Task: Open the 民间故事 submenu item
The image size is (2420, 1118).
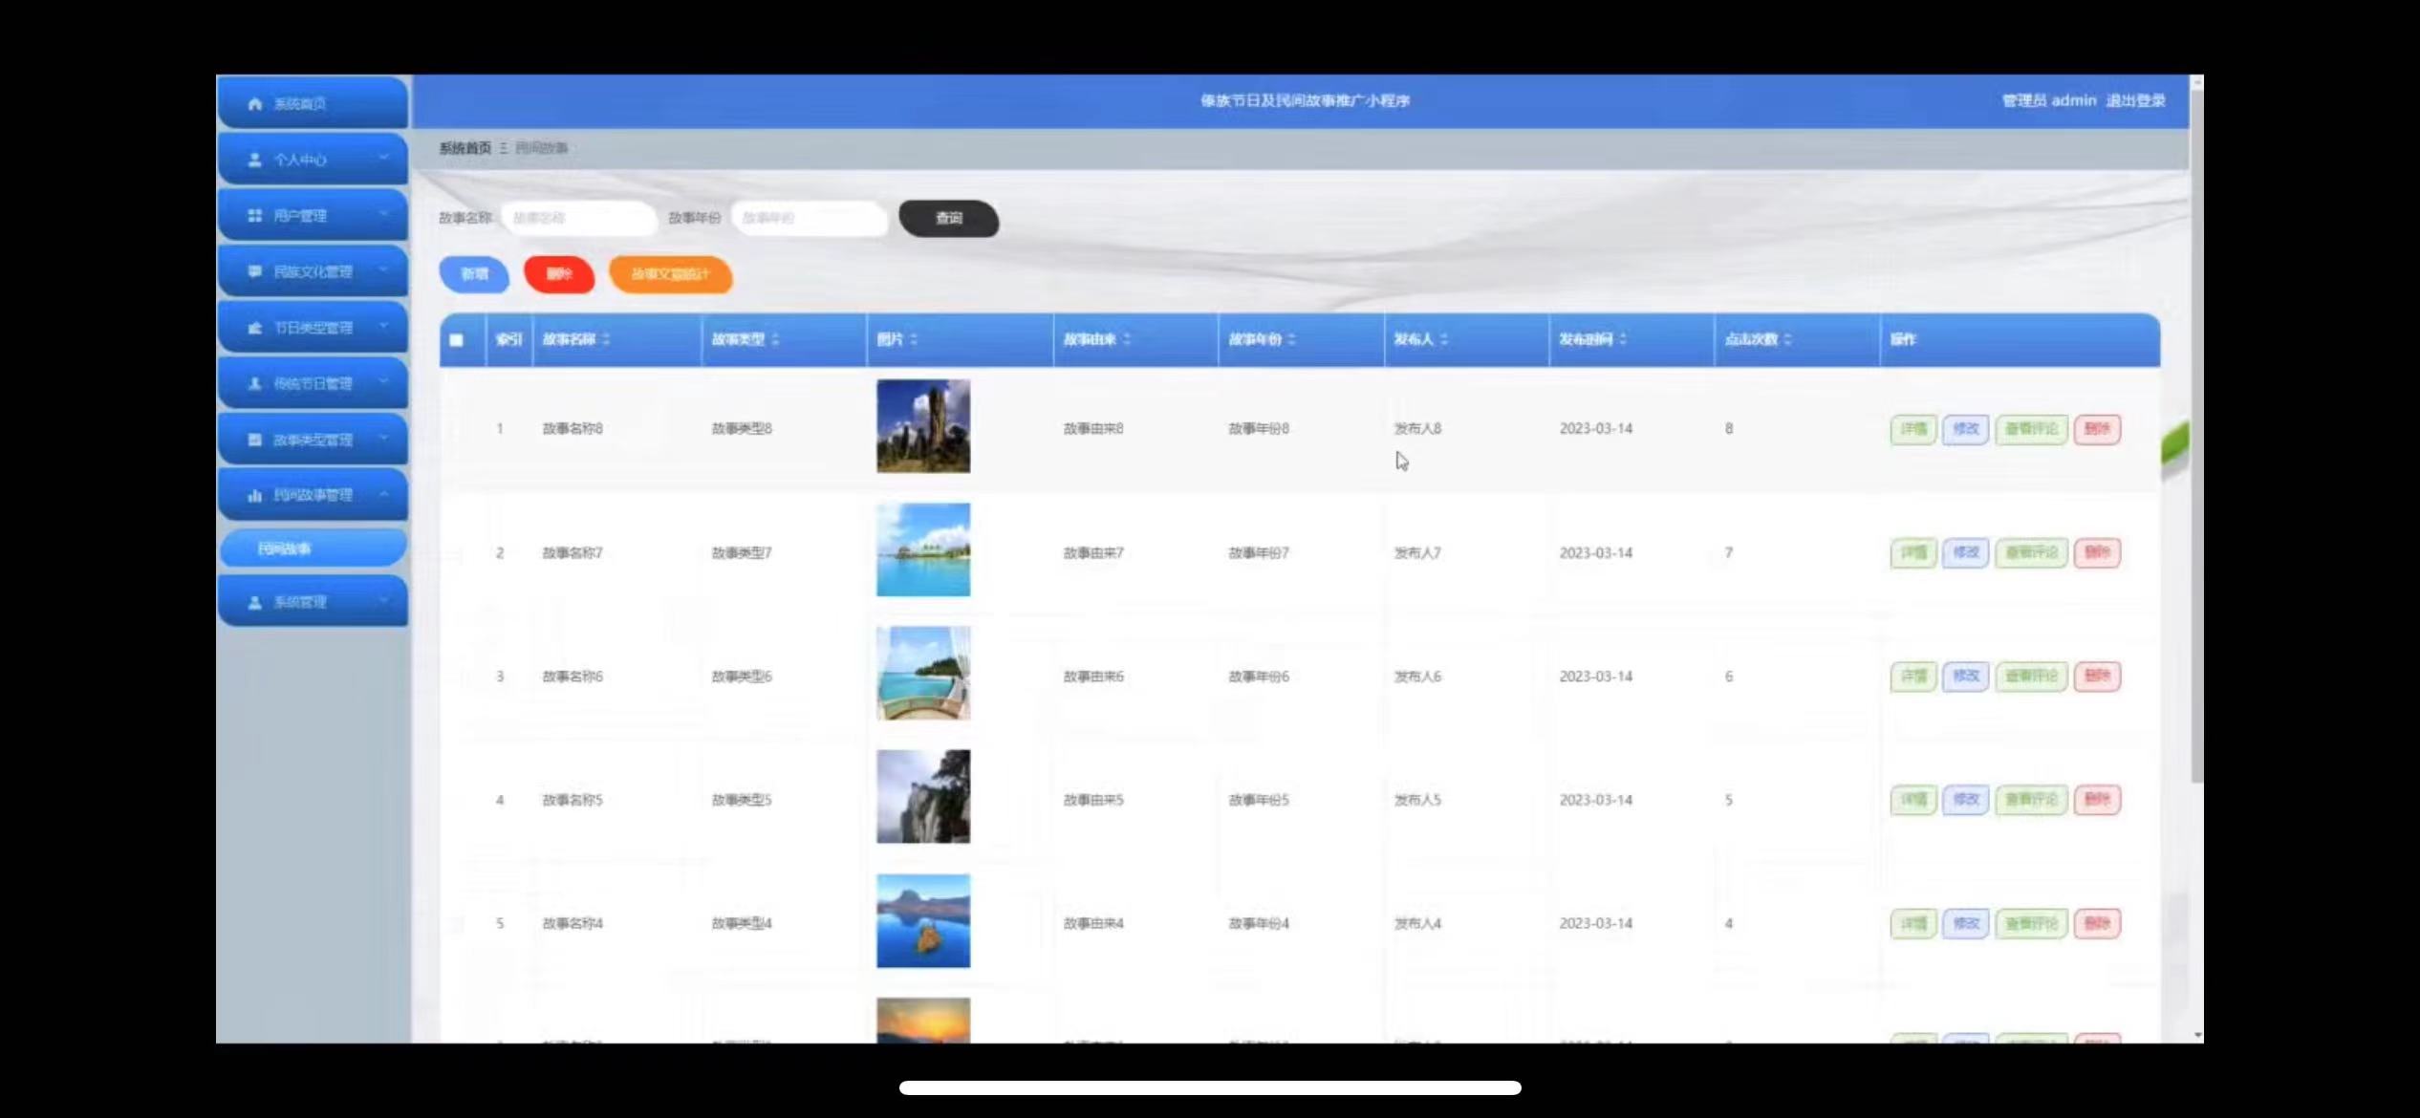Action: pos(313,548)
